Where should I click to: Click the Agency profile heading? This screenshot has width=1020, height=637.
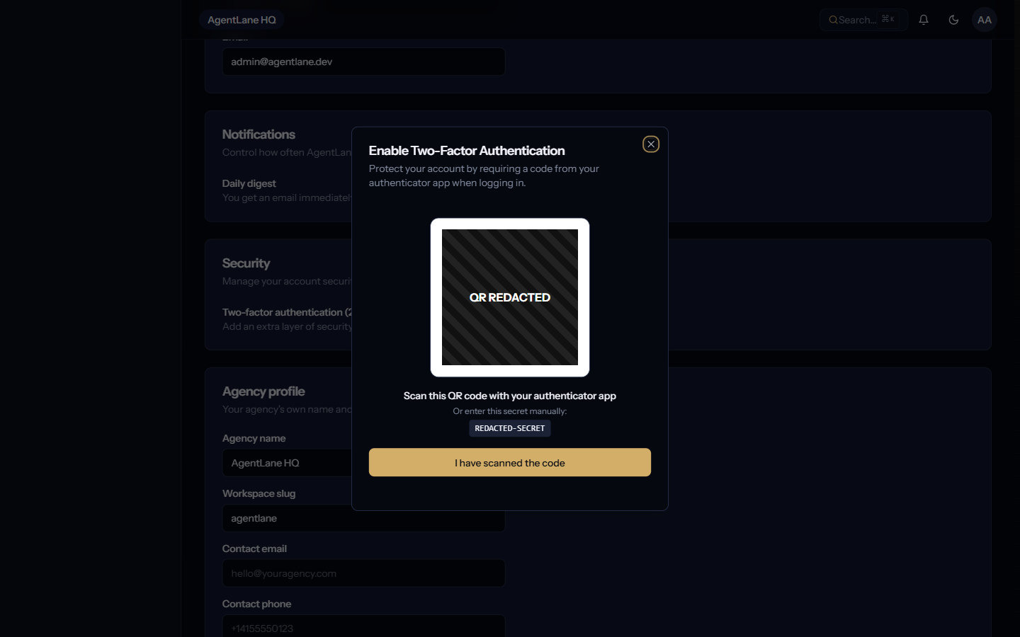tap(263, 391)
